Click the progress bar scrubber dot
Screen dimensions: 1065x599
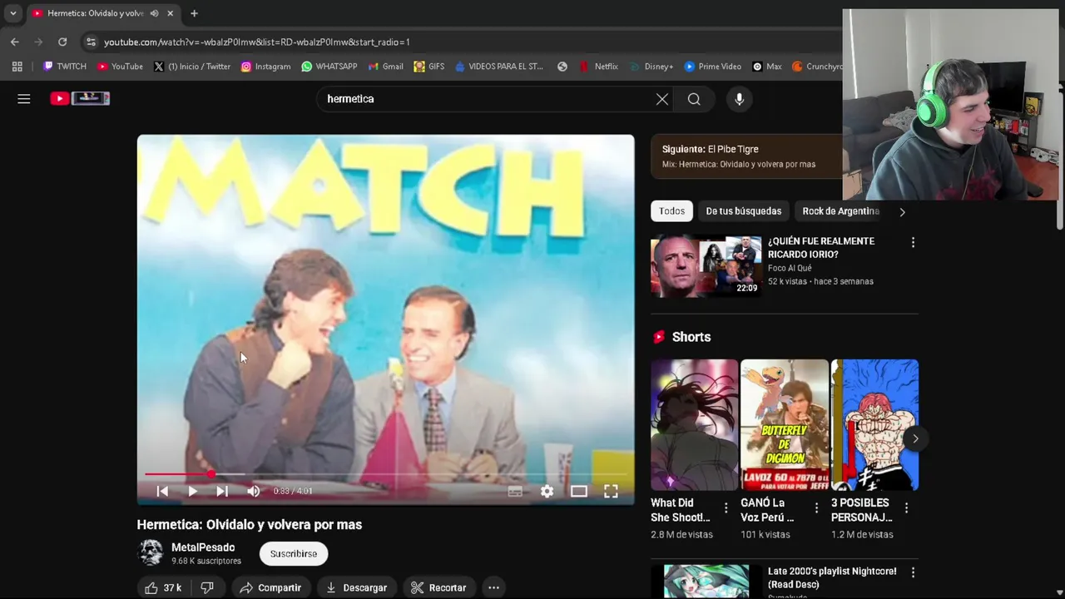pos(211,474)
